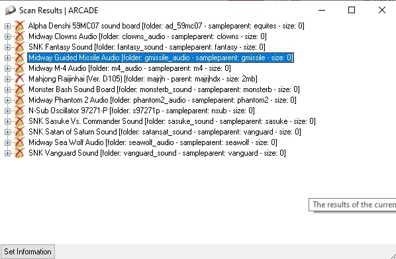
Task: Click missing-set icon for Alpha Denshi 59MC07
Action: [19, 26]
